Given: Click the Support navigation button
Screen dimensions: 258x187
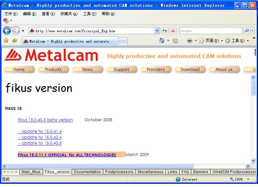Looking at the screenshot, I should pyautogui.click(x=122, y=69).
